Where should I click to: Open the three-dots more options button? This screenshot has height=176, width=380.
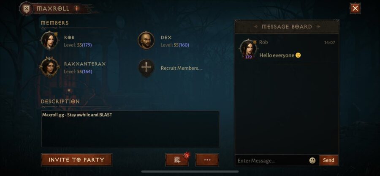point(207,160)
